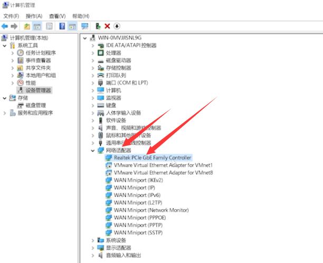Image resolution: width=323 pixels, height=263 pixels.
Task: Expand the 处理器 category
Action: click(93, 53)
